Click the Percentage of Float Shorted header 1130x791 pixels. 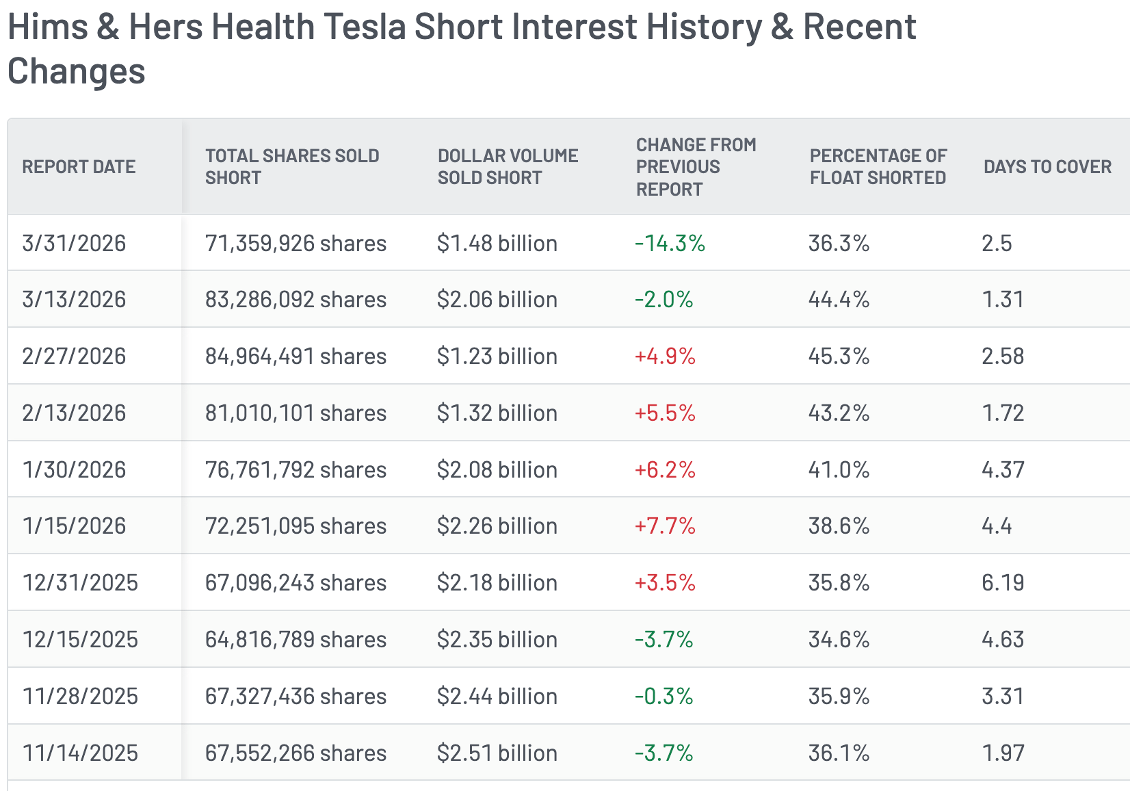click(878, 167)
